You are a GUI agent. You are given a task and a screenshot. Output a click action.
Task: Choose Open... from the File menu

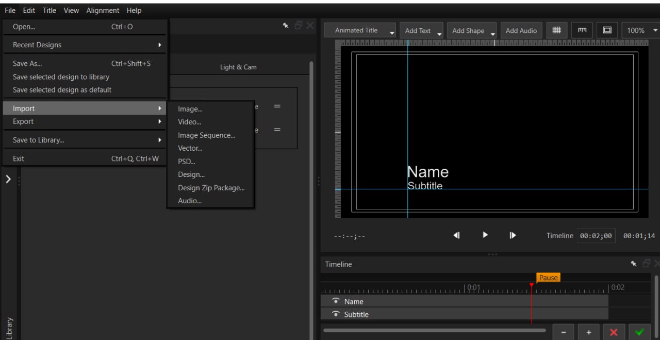[85, 26]
